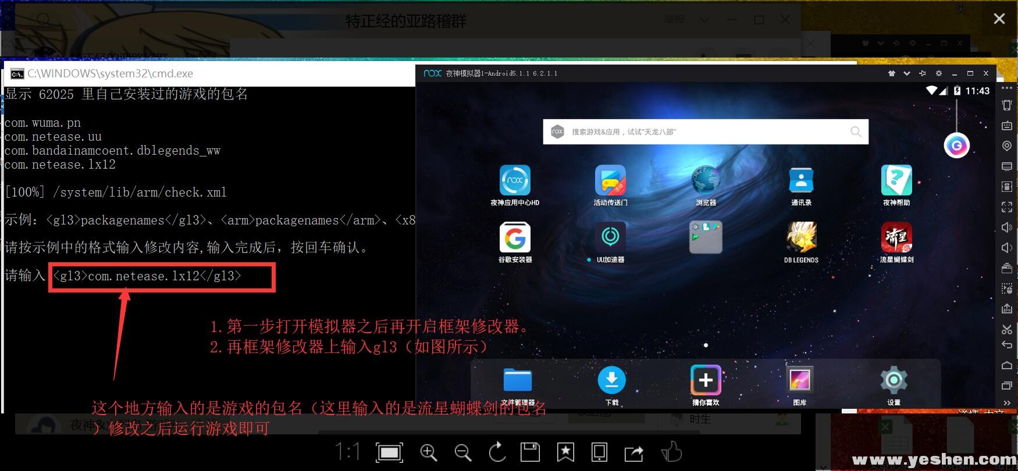
Task: Click the Nox shake device sidebar icon
Action: (x=1007, y=105)
